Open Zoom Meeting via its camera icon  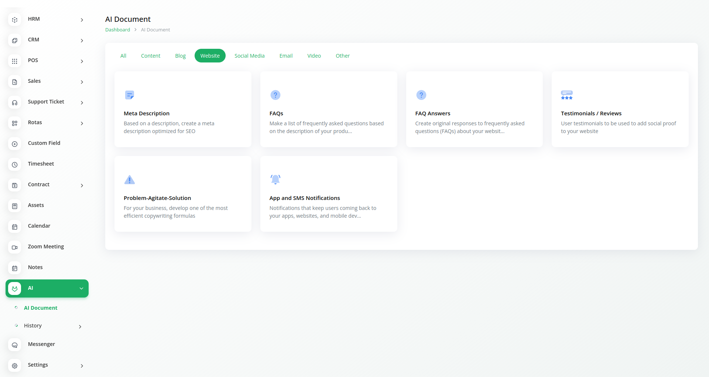pyautogui.click(x=15, y=247)
